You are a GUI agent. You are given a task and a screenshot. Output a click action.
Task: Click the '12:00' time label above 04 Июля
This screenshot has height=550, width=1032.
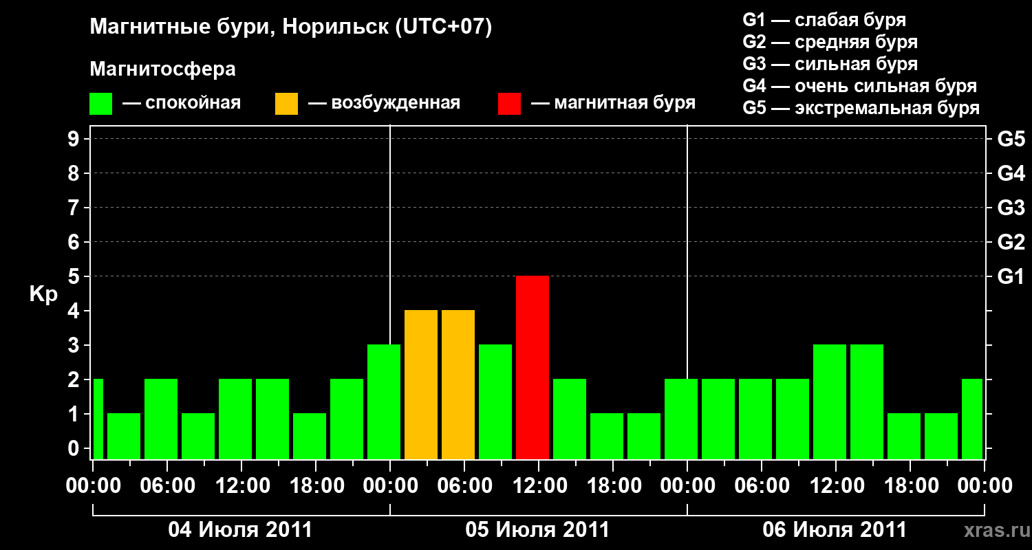tap(241, 486)
